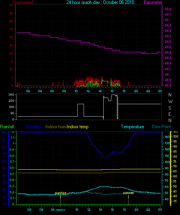Click the 35 value on indoor temp scale
Viewport: 180px width, 215px height.
tap(175, 201)
